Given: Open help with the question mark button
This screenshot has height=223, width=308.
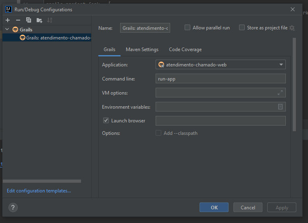Looking at the screenshot, I should point(13,208).
